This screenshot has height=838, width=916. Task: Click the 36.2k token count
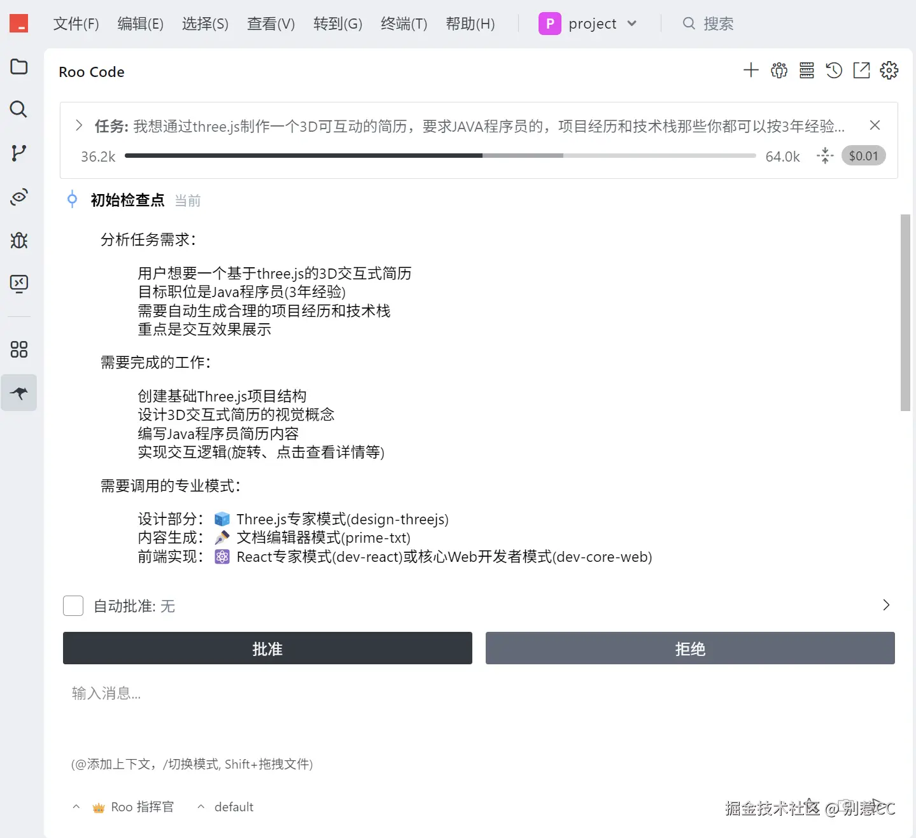tap(98, 157)
